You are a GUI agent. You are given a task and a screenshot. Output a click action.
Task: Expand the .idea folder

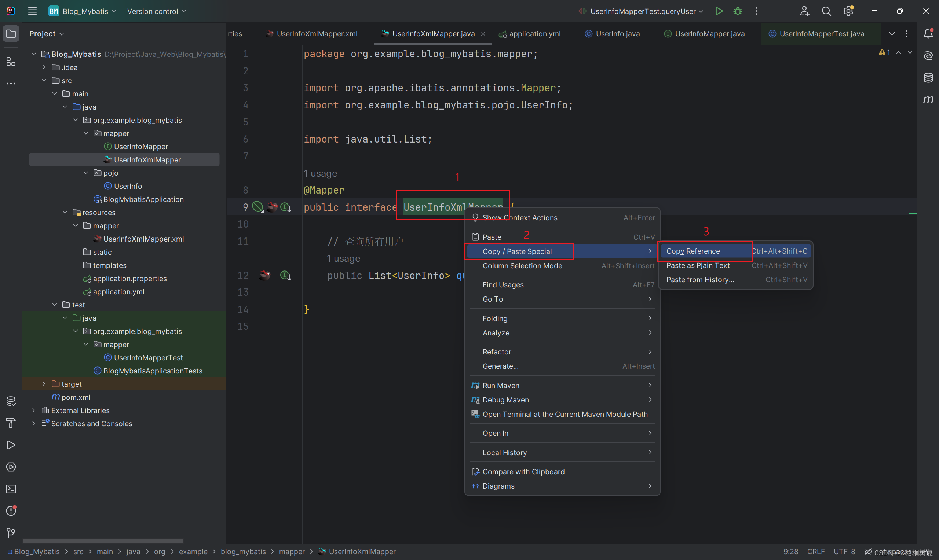[x=44, y=67]
